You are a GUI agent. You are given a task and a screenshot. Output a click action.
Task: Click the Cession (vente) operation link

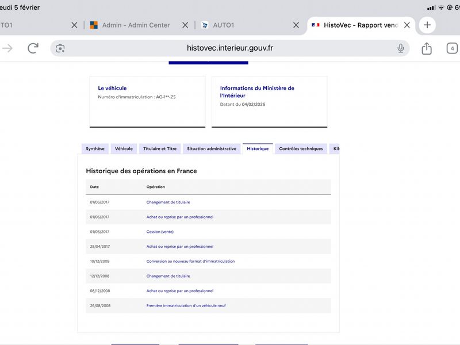[x=160, y=232]
